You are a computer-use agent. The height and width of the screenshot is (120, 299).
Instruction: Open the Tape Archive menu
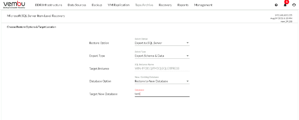tap(144, 5)
